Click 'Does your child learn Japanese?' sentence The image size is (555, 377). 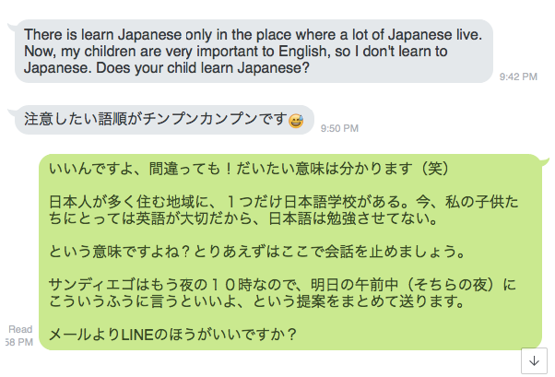point(203,67)
